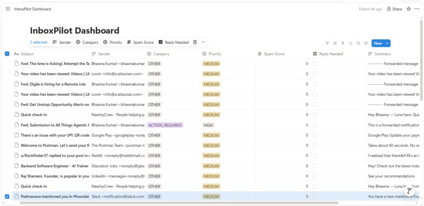
Task: Edit Category property in selection toolbar
Action: pyautogui.click(x=87, y=42)
